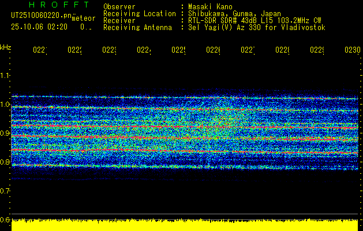Click the 0.7 kHz axis label
The height and width of the screenshot is (231, 363).
coord(5,191)
